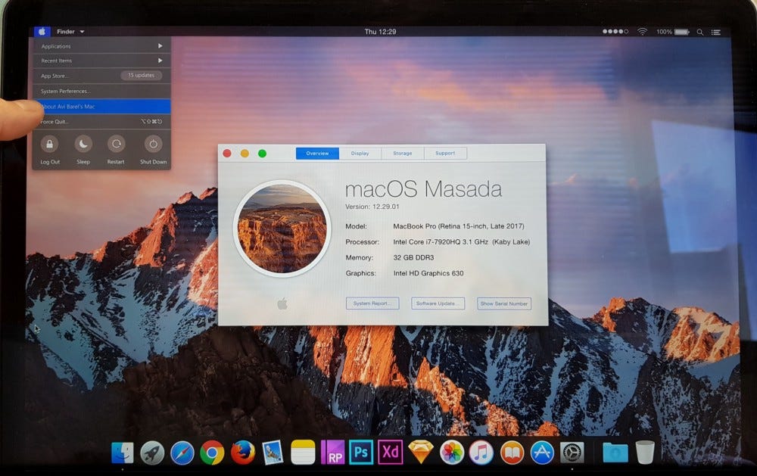The image size is (757, 476).
Task: Open Notification Center list icon
Action: [x=716, y=32]
